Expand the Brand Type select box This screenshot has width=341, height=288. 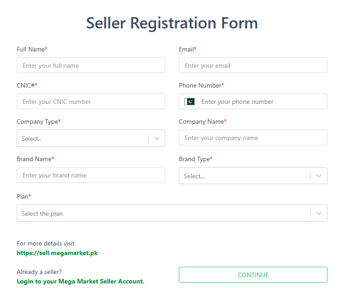pyautogui.click(x=253, y=176)
